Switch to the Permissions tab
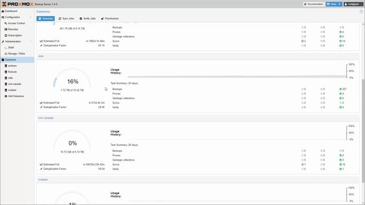The image size is (365, 205). tap(110, 18)
